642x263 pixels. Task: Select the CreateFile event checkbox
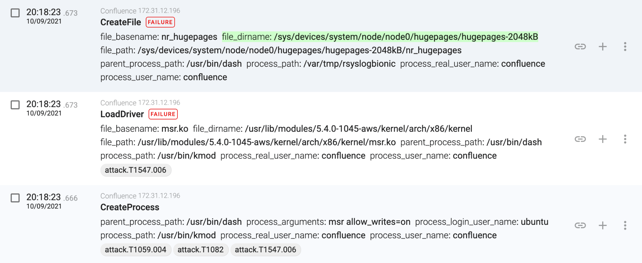15,13
